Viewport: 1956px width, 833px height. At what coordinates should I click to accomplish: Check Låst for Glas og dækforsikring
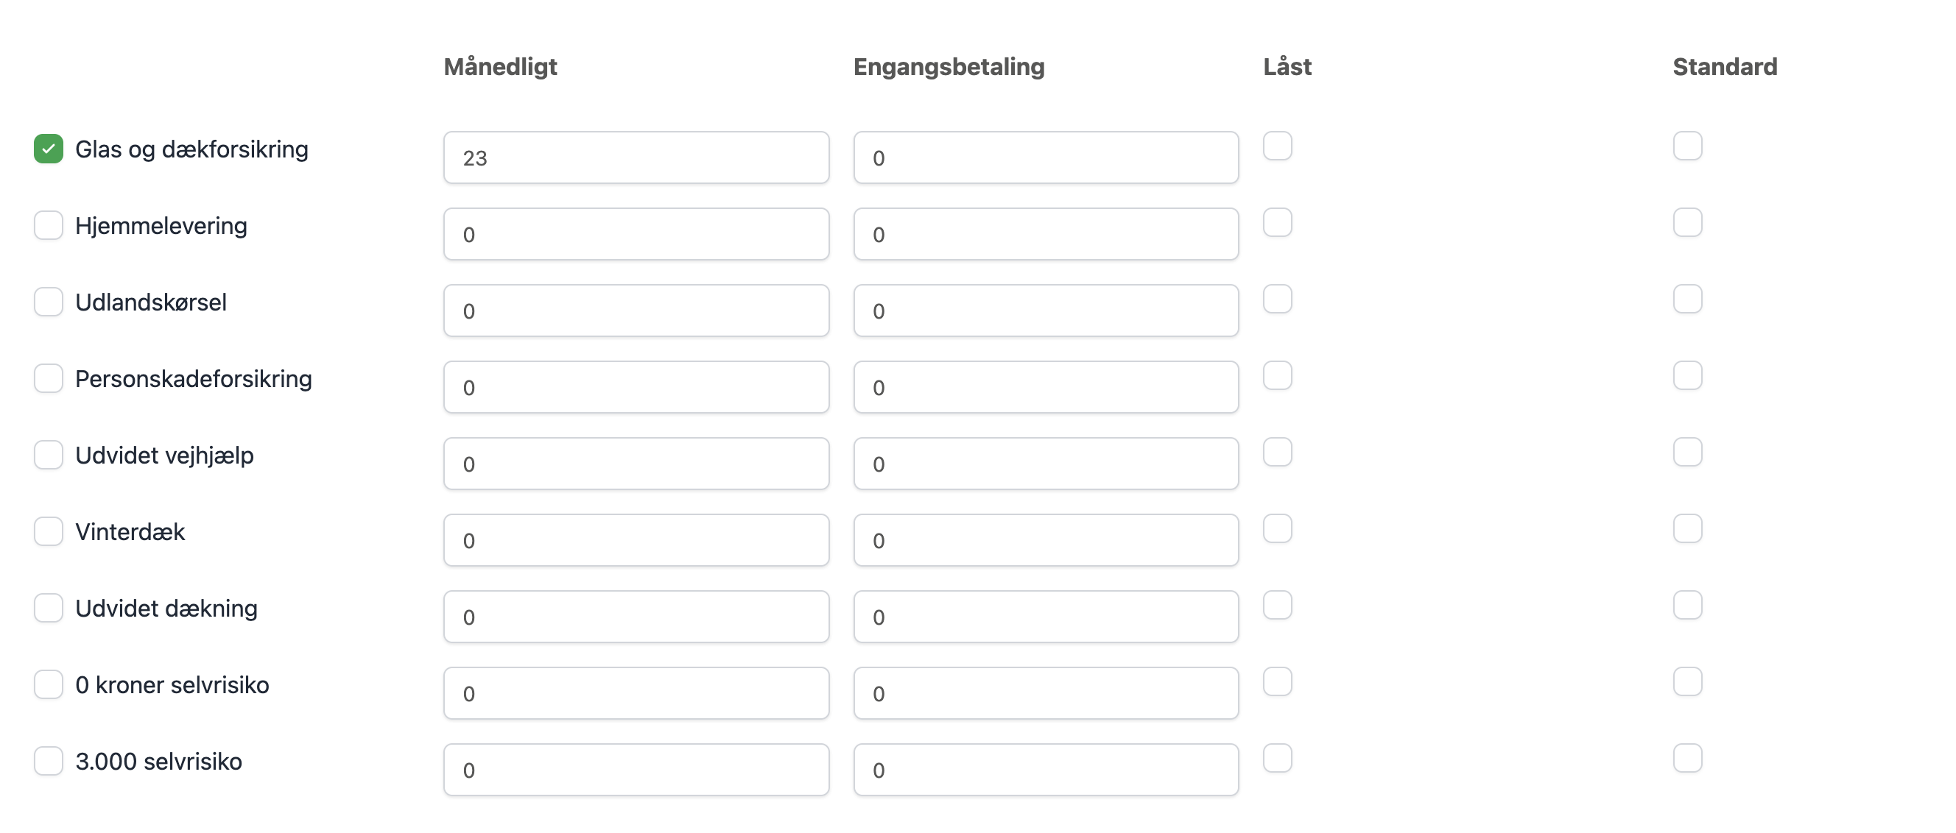(x=1277, y=146)
